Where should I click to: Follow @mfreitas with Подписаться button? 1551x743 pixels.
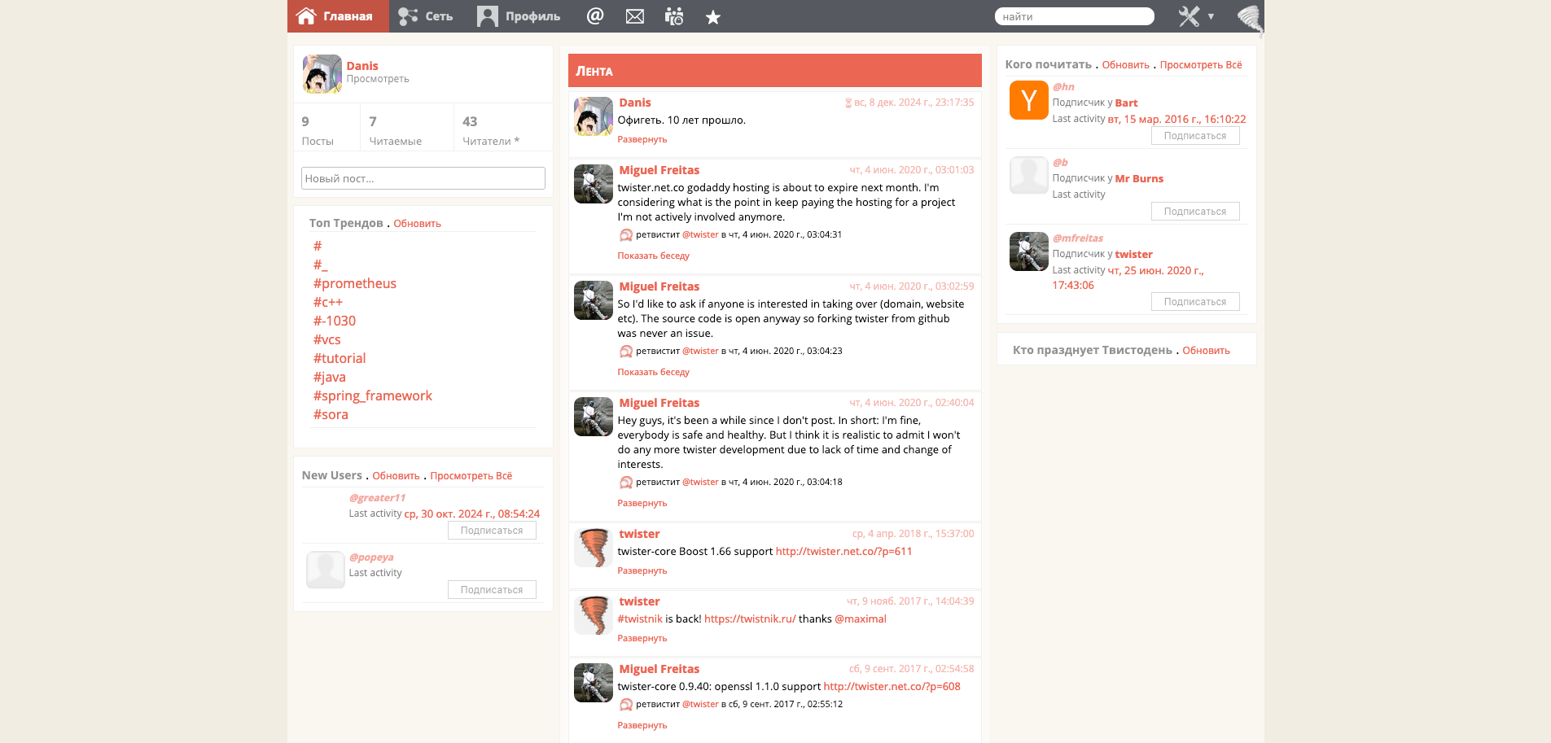tap(1194, 302)
